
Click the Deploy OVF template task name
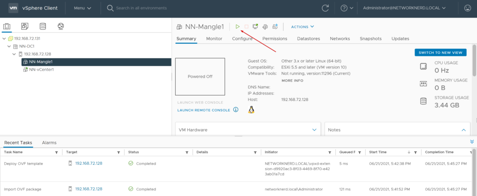pos(23,163)
